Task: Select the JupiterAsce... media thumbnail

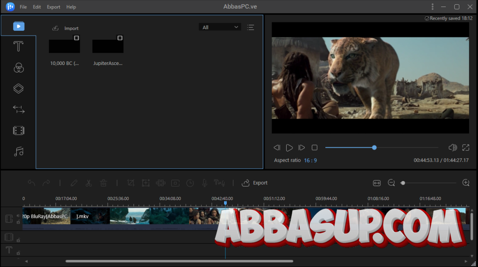Action: pyautogui.click(x=108, y=46)
